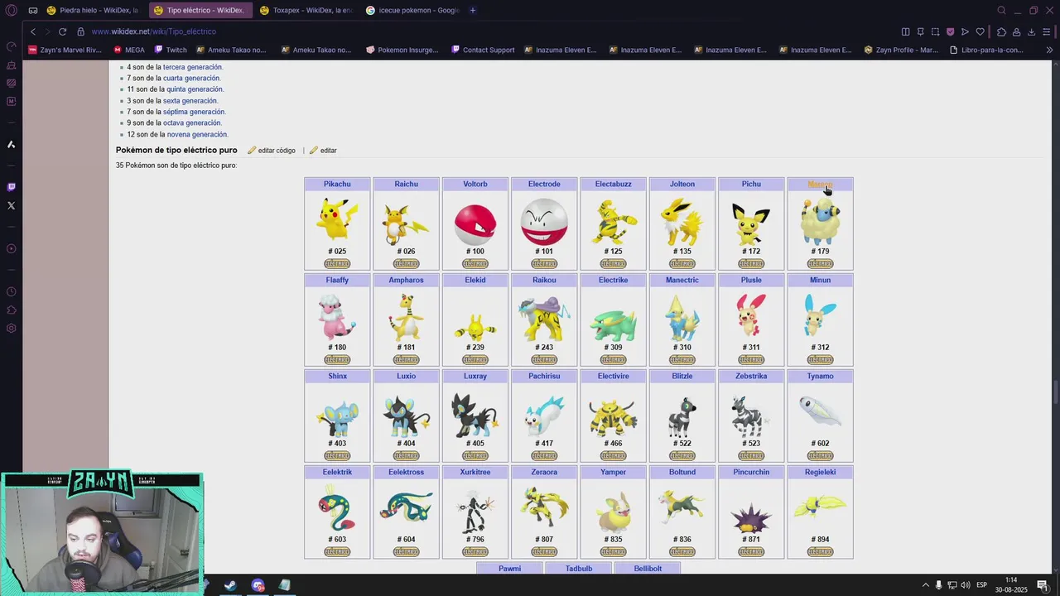This screenshot has height=596, width=1060.
Task: Select the Tipo eléctrico WikiDex tab
Action: 199,10
